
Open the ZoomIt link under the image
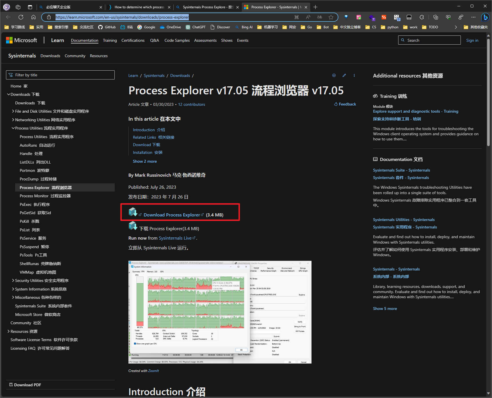pyautogui.click(x=153, y=371)
